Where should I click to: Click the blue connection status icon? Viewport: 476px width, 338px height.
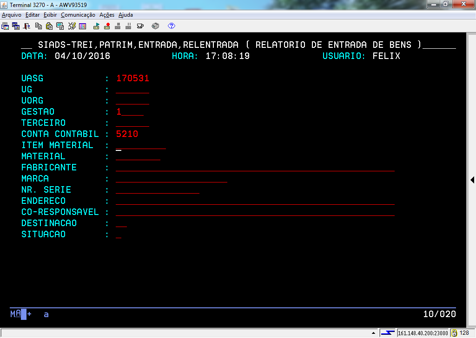click(x=388, y=333)
